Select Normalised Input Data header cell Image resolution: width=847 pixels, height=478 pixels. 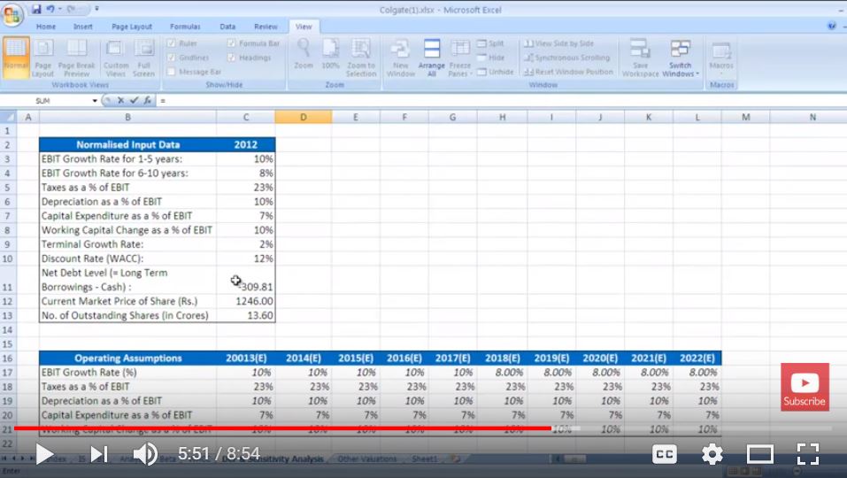click(128, 145)
